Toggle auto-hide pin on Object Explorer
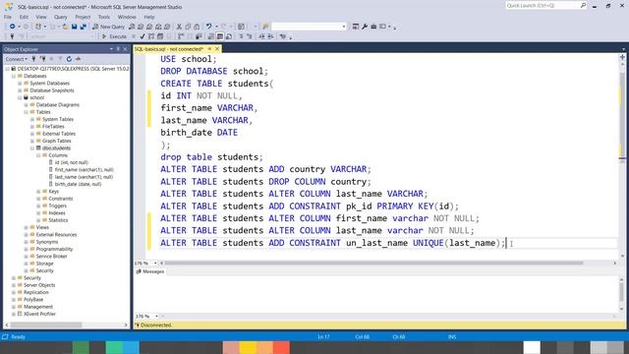Viewport: 629px width, 354px height. [118, 49]
